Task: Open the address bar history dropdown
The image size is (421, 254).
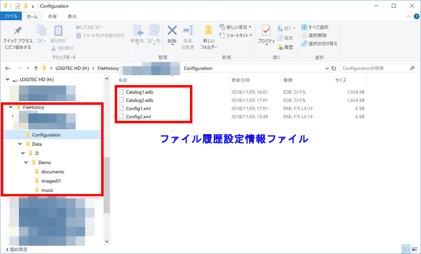Action: [327, 68]
